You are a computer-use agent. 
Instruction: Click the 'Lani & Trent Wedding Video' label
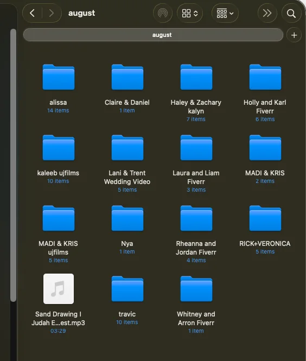coord(127,178)
